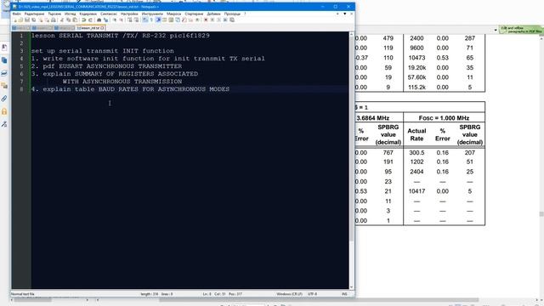Start macro recording with red dot icon

pyautogui.click(x=206, y=20)
